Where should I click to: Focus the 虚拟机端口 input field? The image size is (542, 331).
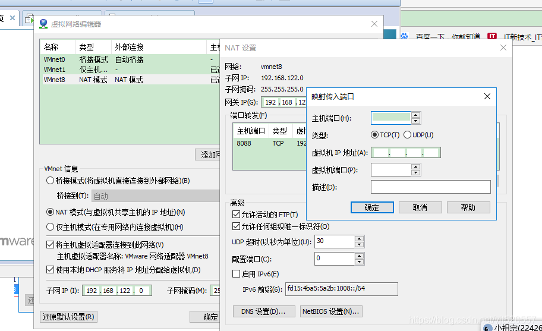[x=390, y=169]
